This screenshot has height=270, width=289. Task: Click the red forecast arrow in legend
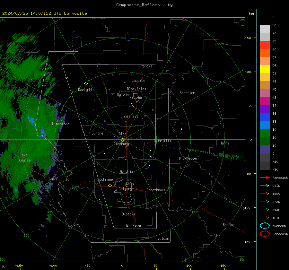265,178
